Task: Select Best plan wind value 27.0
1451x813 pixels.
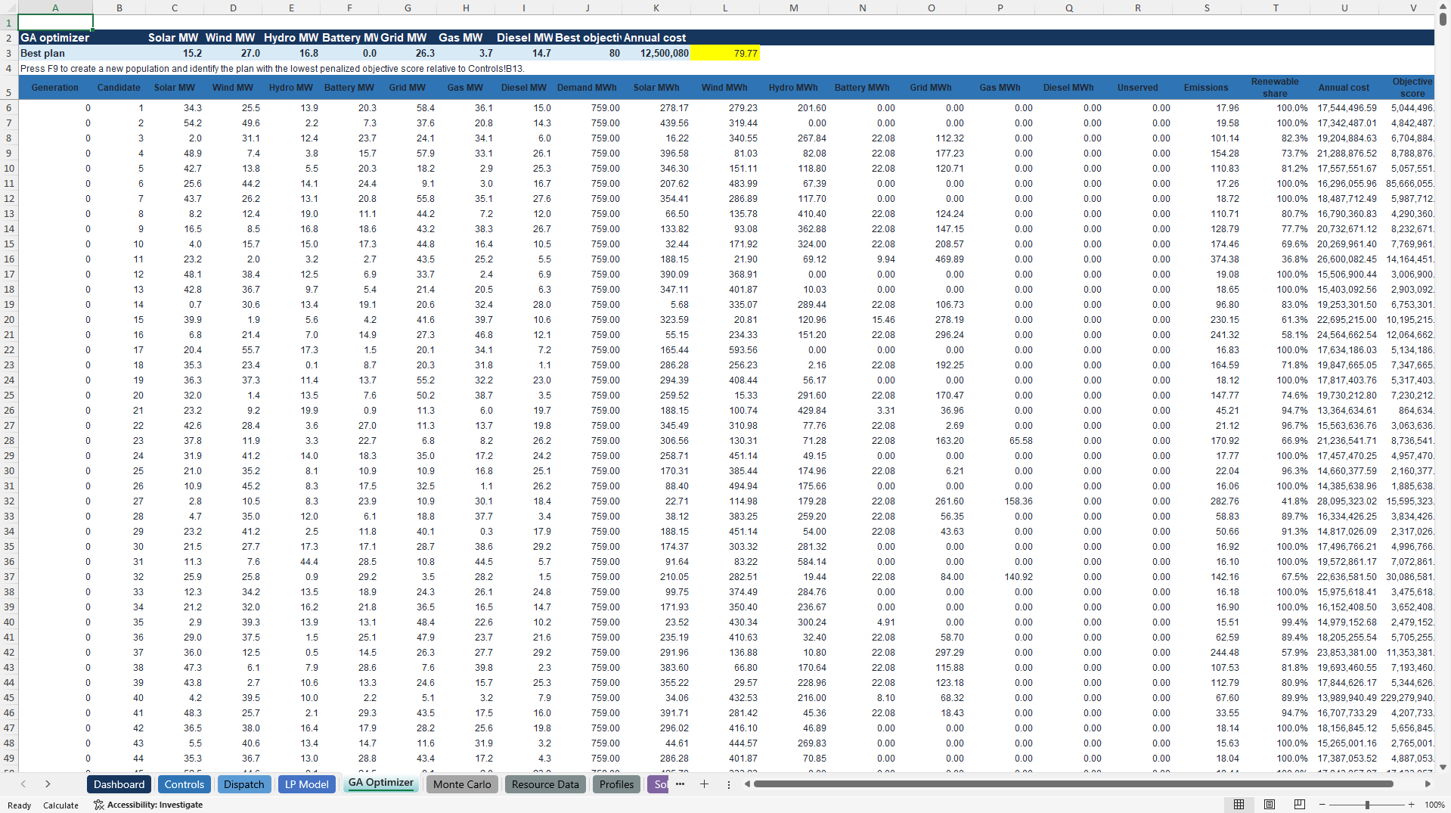Action: coord(233,54)
